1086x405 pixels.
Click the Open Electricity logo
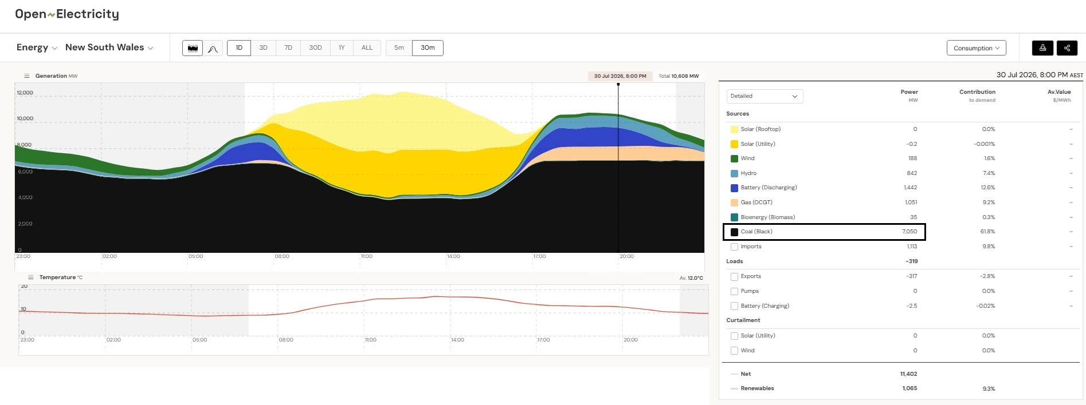tap(67, 14)
